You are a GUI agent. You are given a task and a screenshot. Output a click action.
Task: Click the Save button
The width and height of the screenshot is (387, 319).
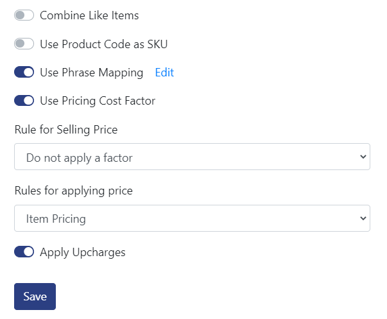point(35,297)
